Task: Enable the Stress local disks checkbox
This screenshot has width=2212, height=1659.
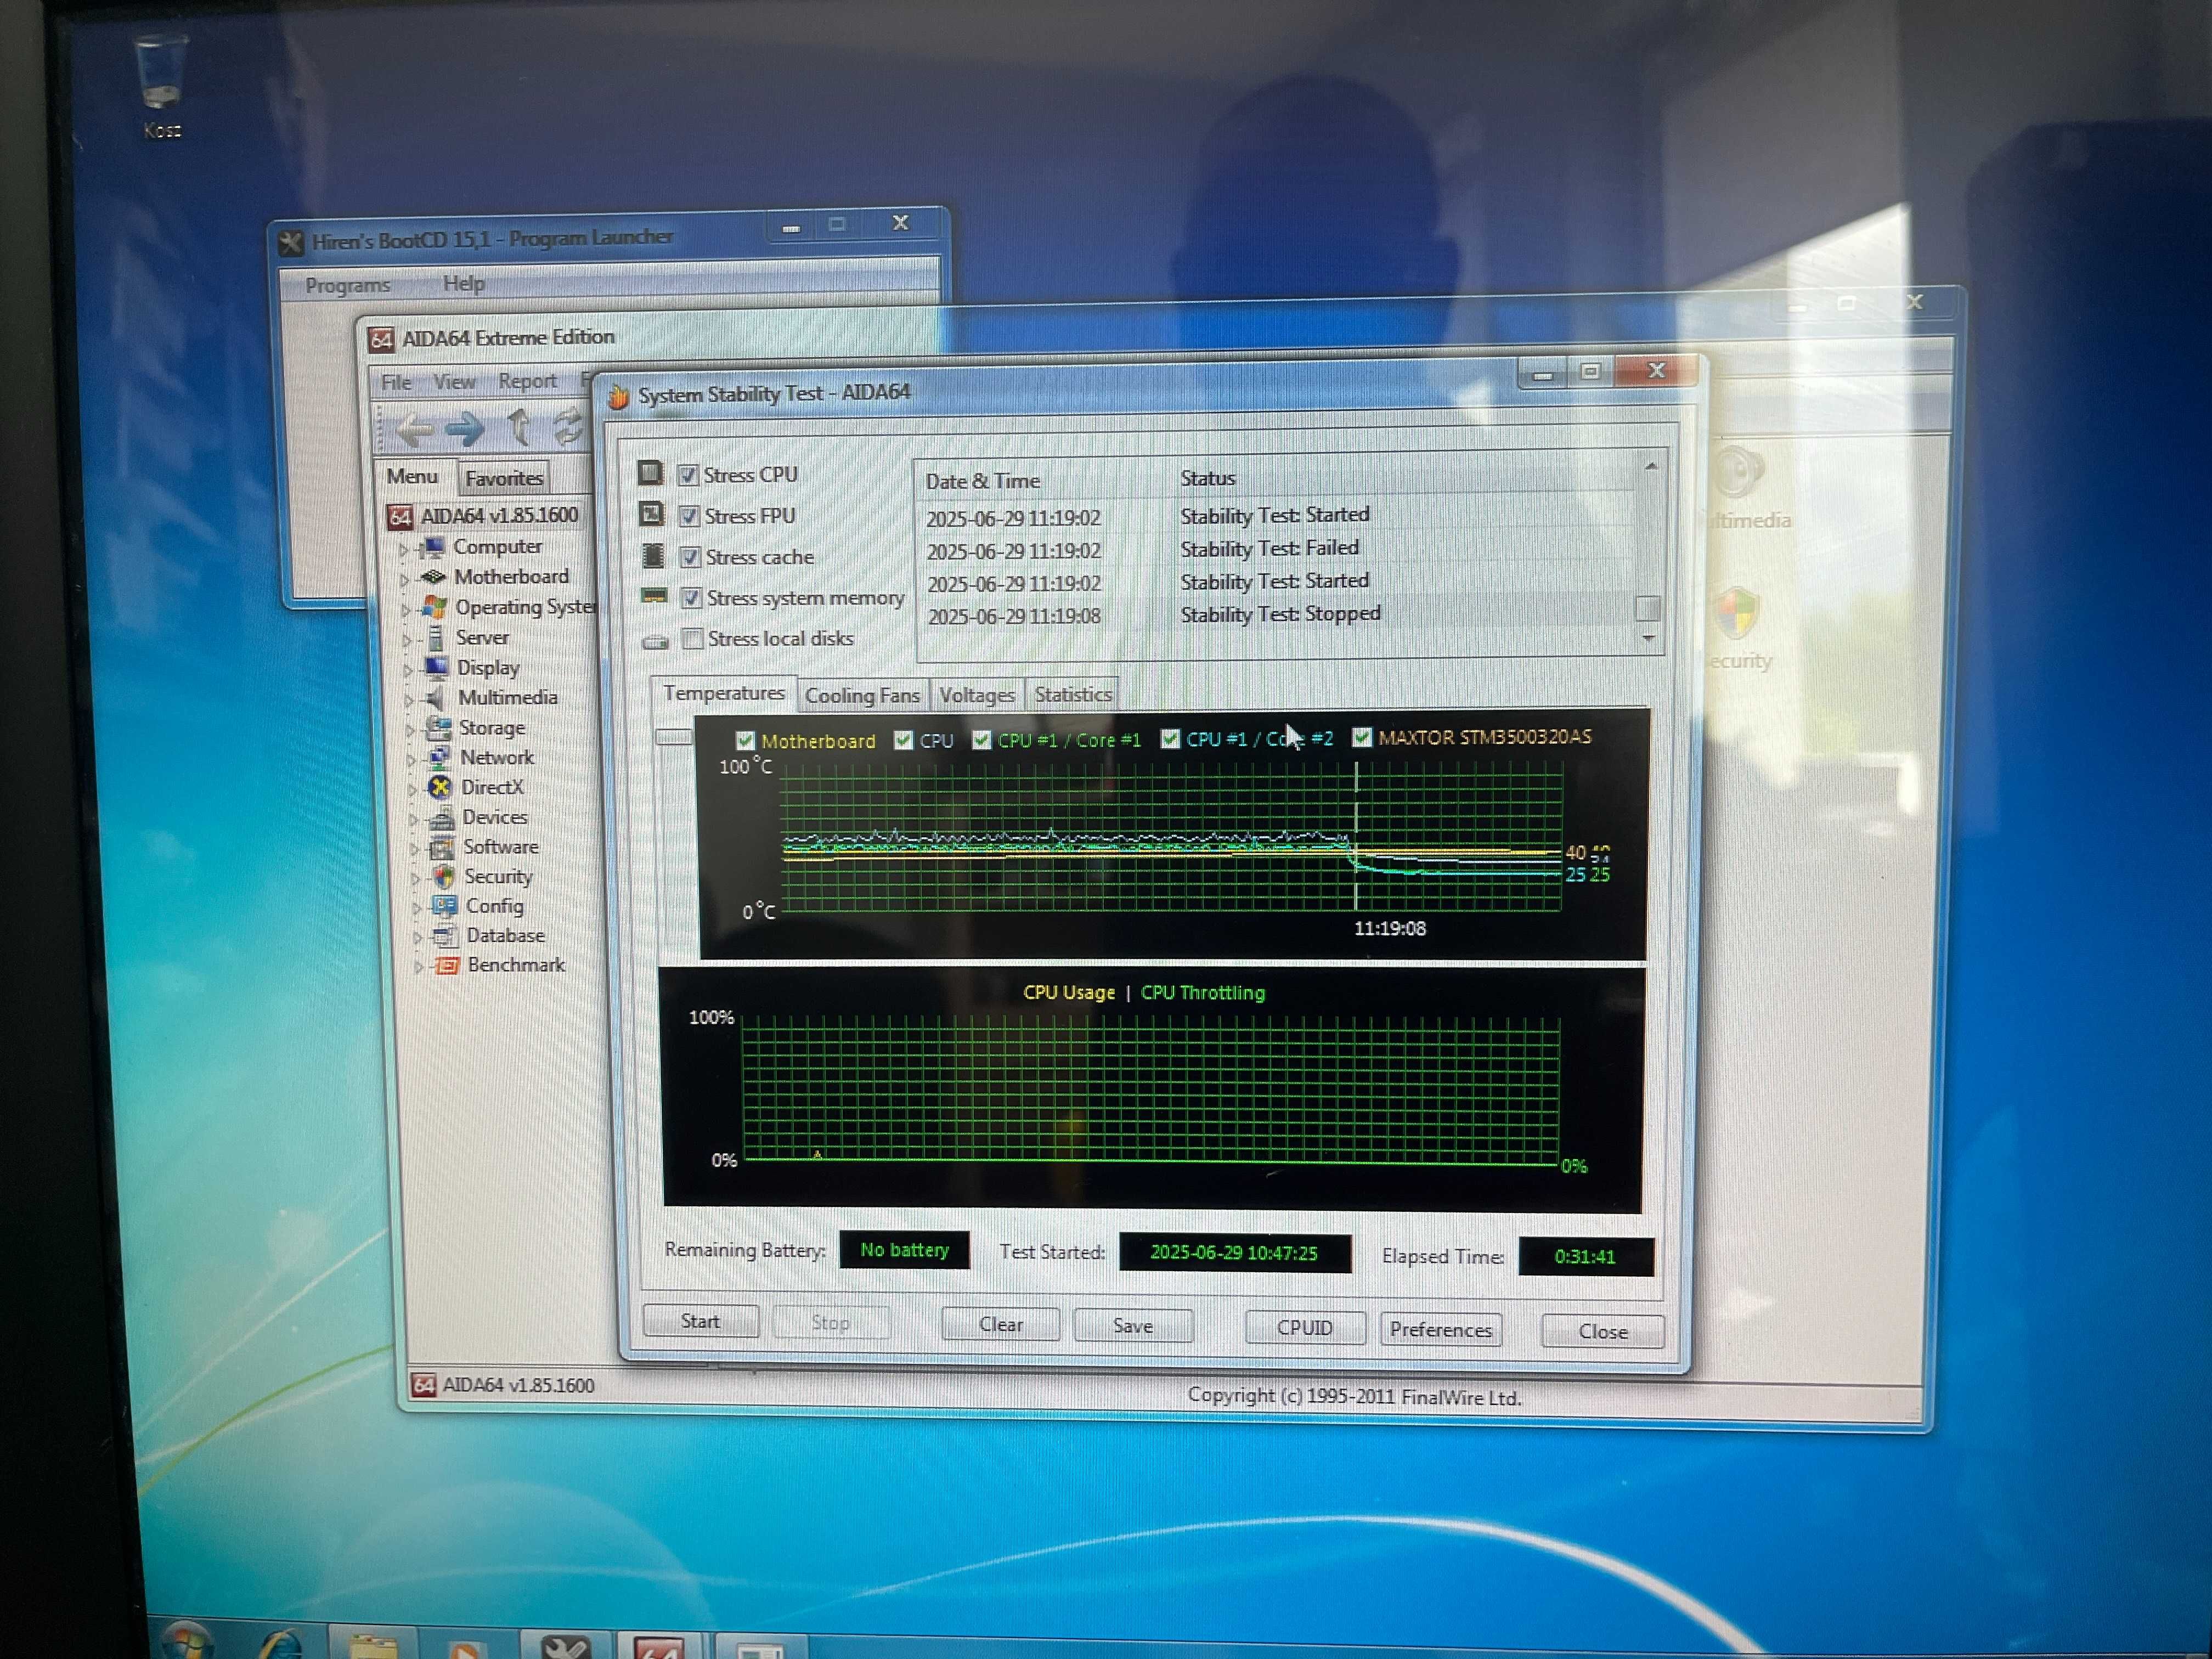Action: pyautogui.click(x=692, y=638)
